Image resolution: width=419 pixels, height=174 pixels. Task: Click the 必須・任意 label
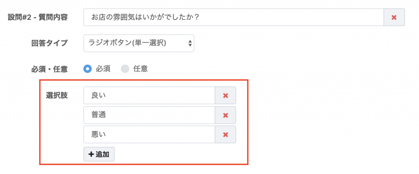[x=50, y=69]
